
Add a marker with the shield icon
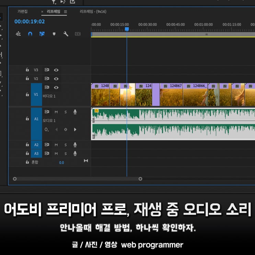click(54, 34)
